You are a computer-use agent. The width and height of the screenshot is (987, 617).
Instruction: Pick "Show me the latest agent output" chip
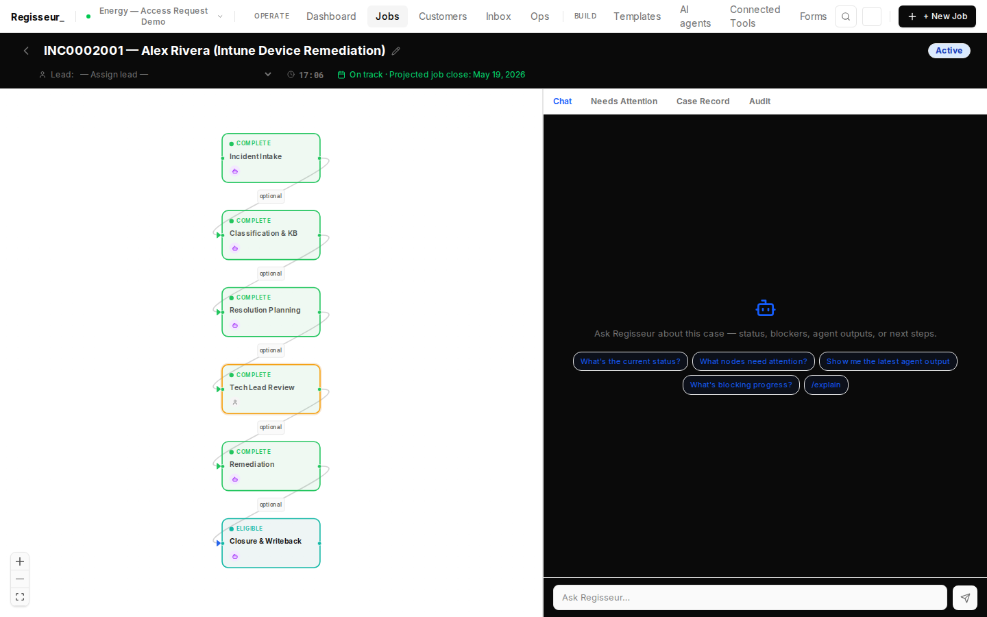[x=888, y=361]
